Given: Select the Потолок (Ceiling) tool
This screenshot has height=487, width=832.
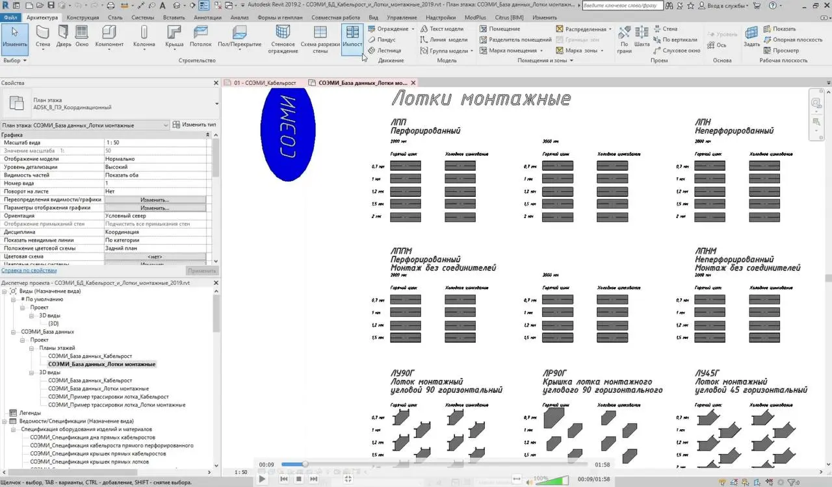Looking at the screenshot, I should tap(201, 37).
